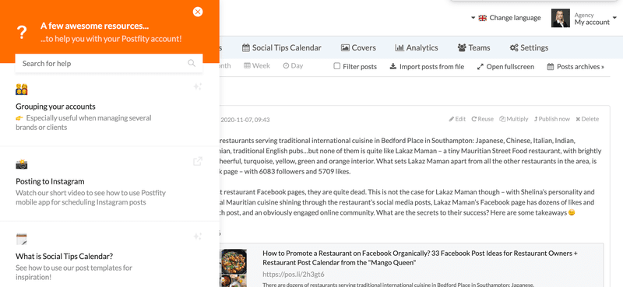Open the Change language dropdown
This screenshot has height=287, width=623.
point(505,18)
